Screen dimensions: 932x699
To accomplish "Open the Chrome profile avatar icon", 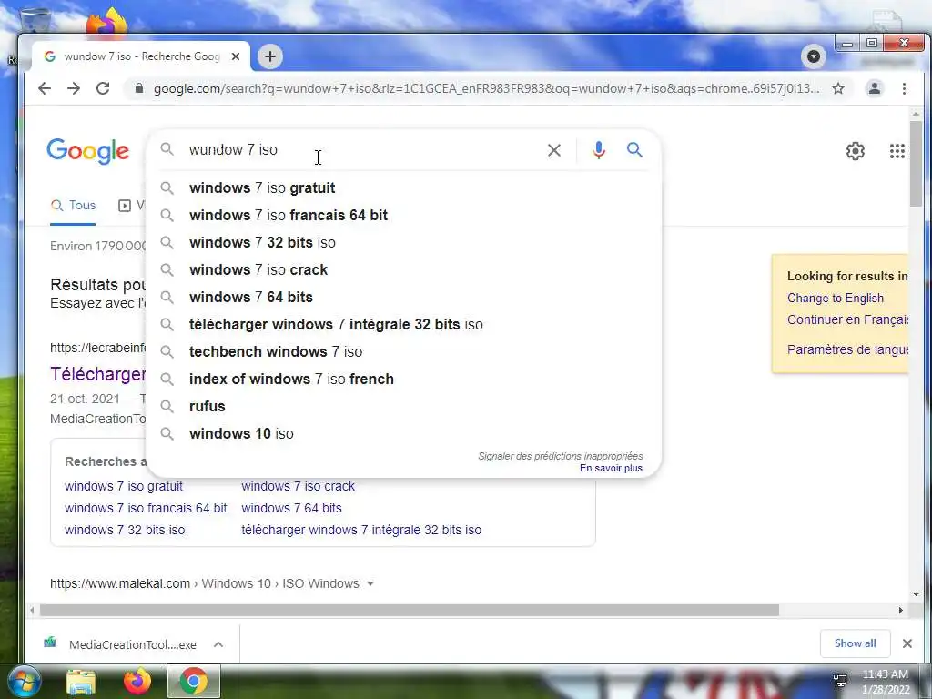I will [875, 88].
